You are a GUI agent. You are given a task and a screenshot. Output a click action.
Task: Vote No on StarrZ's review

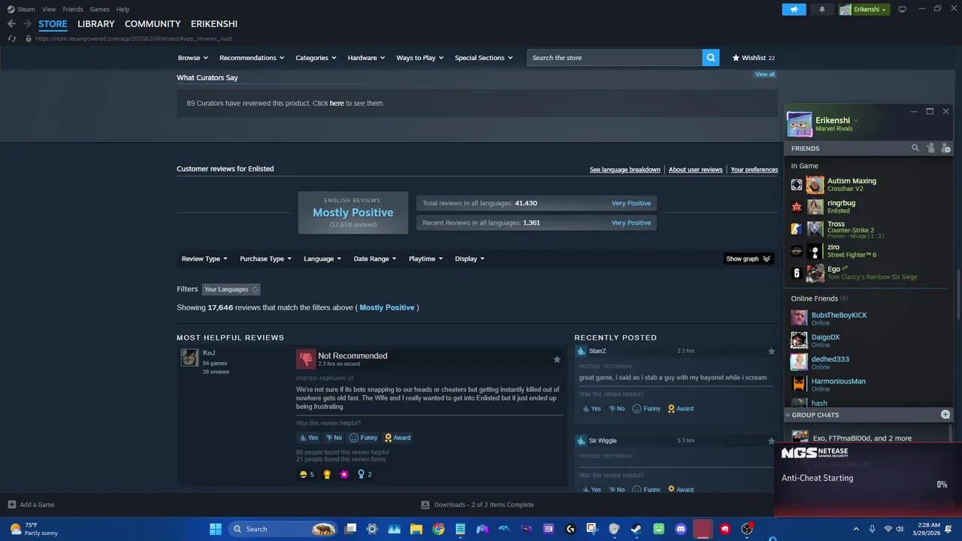click(x=616, y=409)
